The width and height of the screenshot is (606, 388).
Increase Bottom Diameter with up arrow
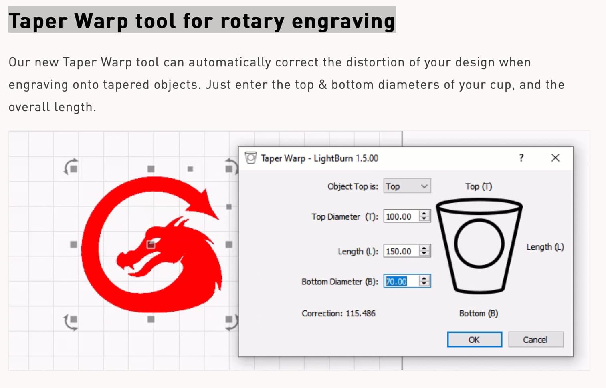point(424,278)
